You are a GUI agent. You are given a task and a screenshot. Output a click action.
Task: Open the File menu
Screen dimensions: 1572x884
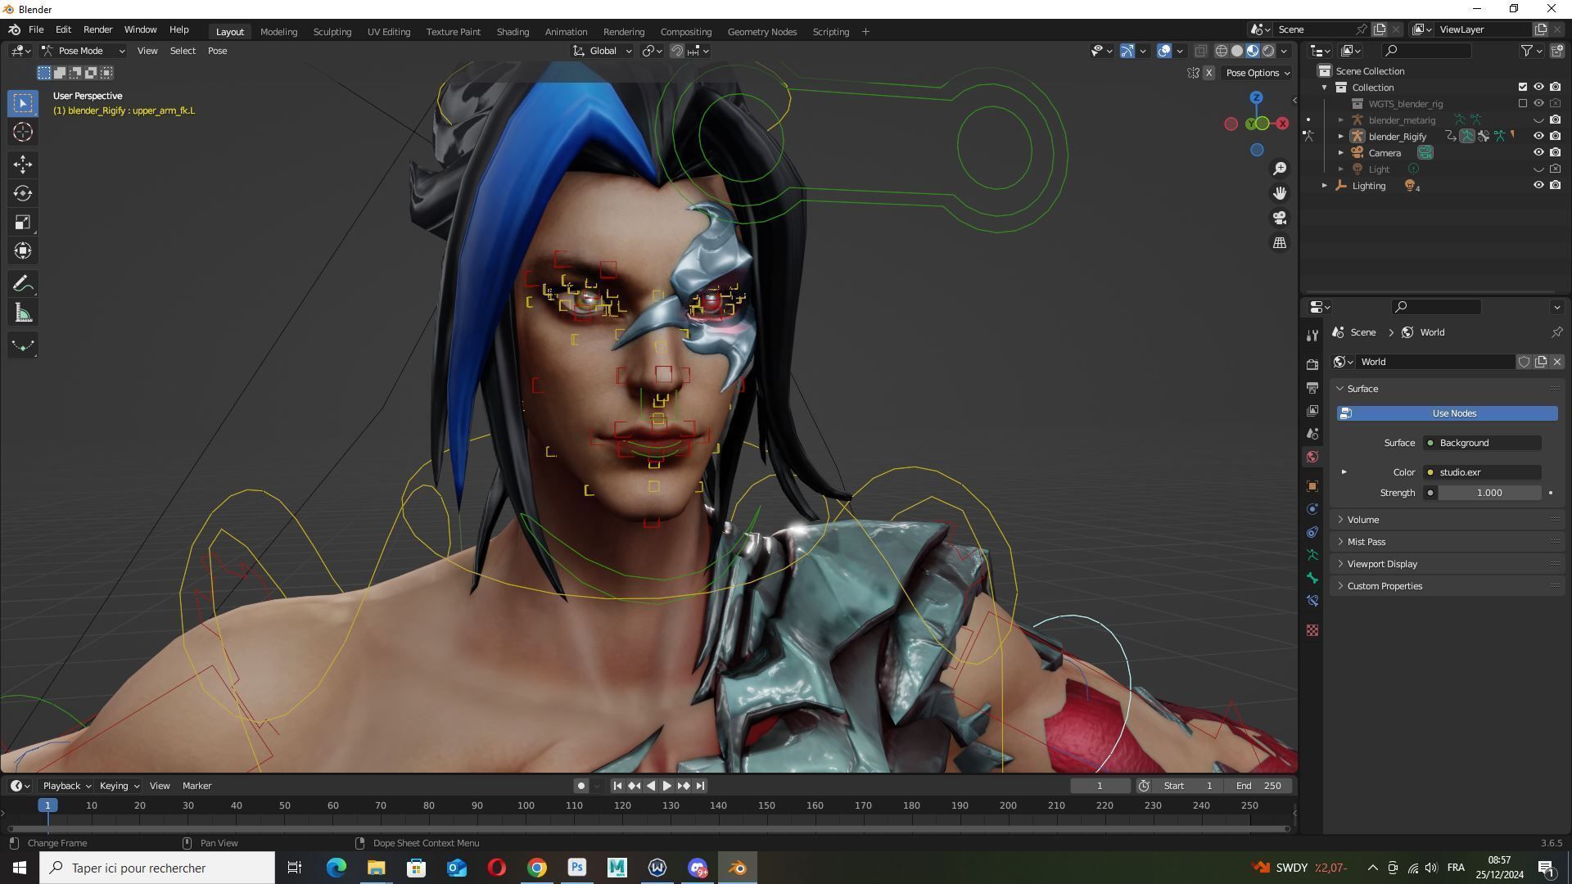[x=36, y=29]
